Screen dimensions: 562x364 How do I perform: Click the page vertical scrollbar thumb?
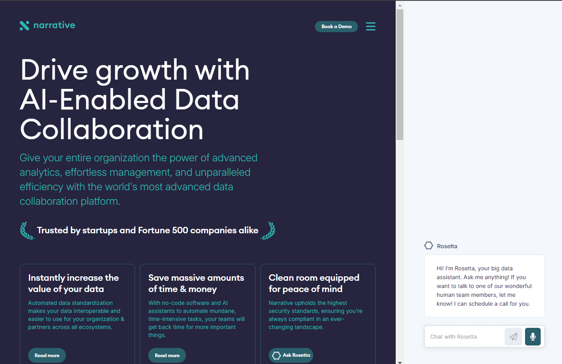click(400, 74)
